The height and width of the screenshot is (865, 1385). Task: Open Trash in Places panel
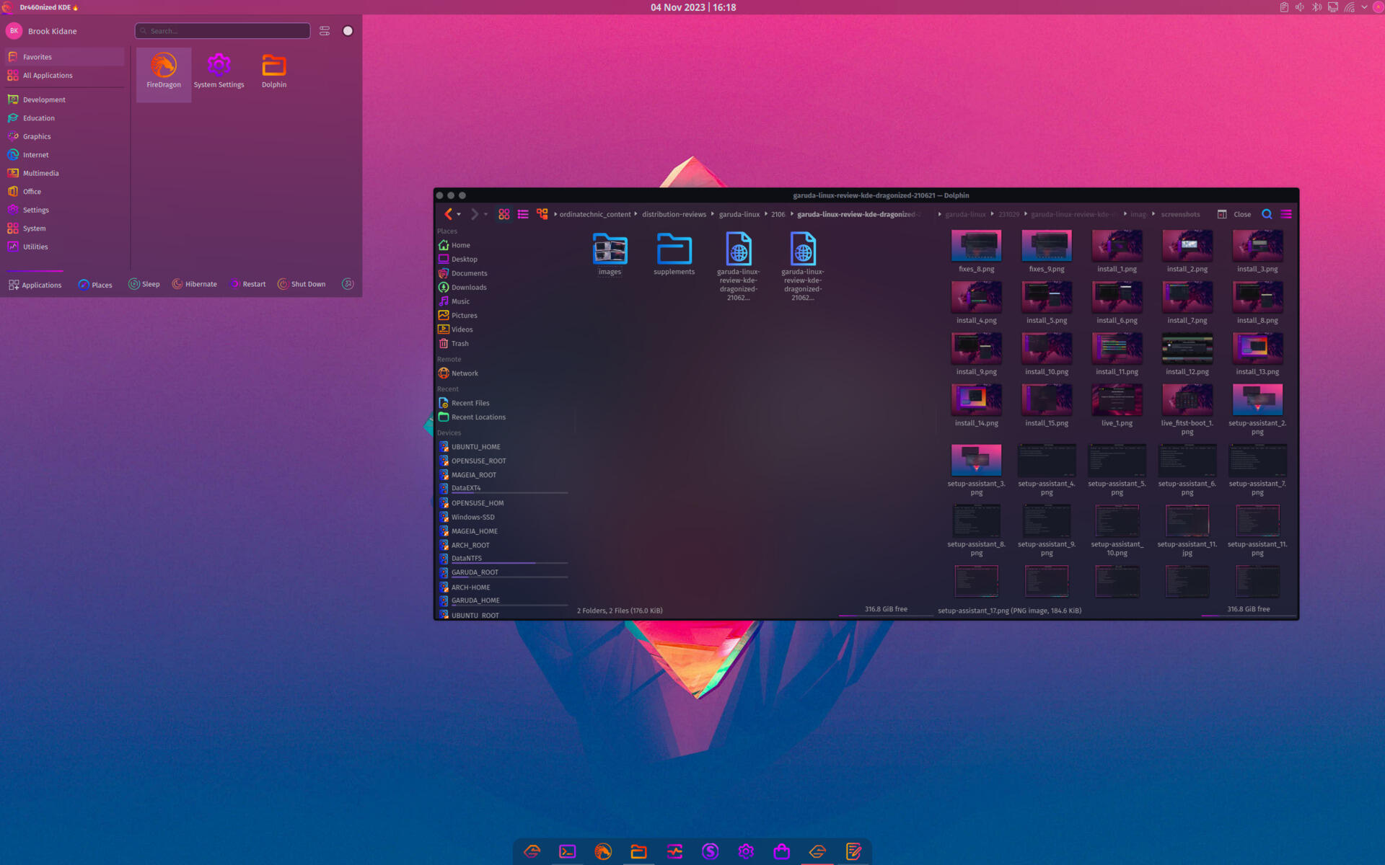point(460,343)
